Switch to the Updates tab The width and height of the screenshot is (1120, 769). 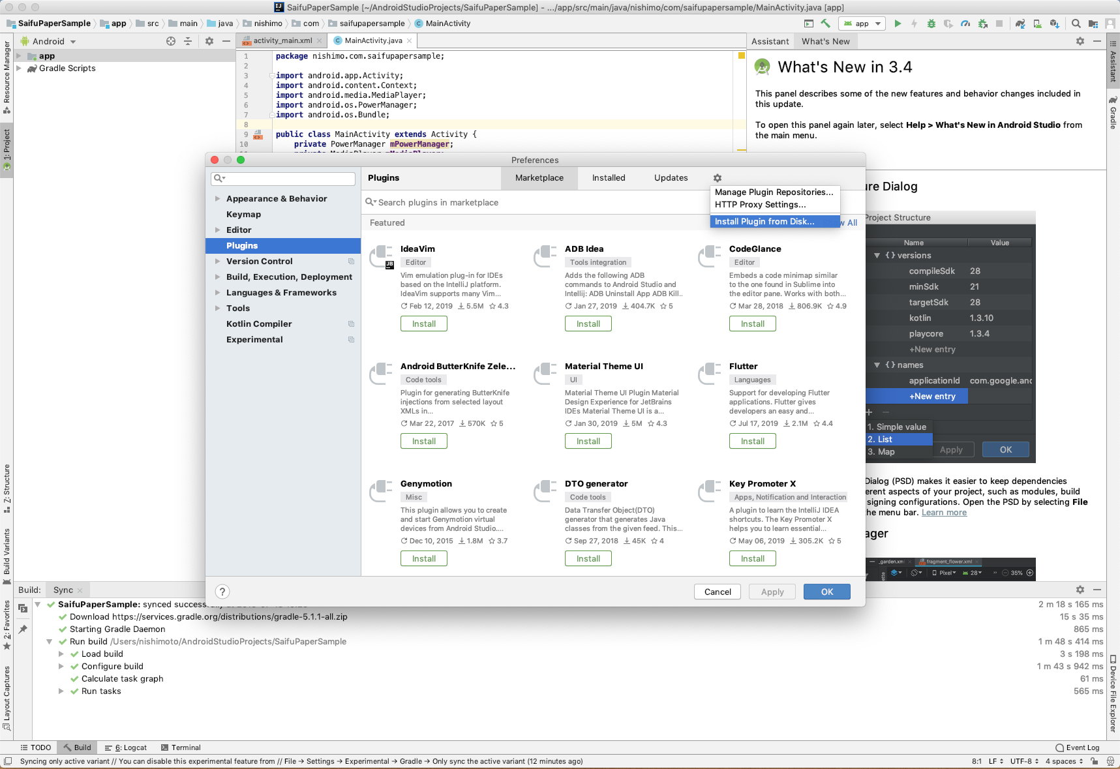(671, 178)
